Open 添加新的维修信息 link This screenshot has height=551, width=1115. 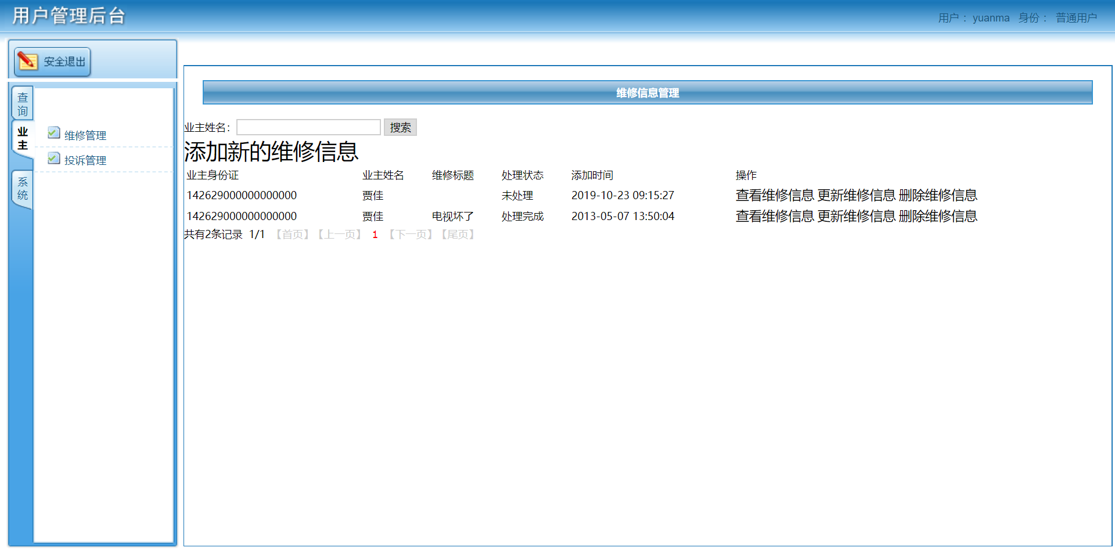tap(271, 151)
